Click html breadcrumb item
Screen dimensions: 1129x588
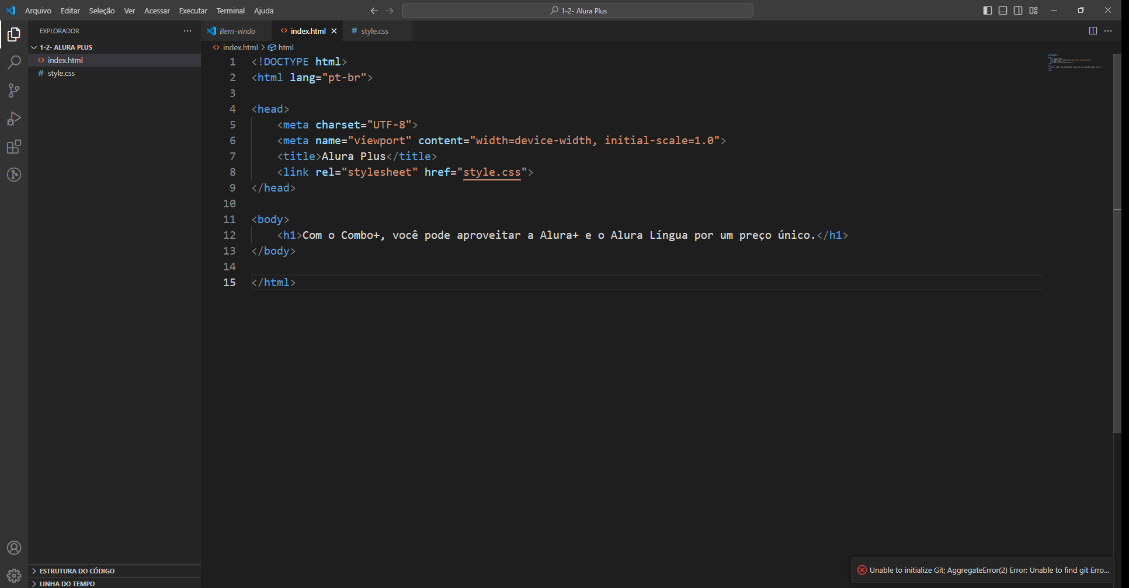286,47
